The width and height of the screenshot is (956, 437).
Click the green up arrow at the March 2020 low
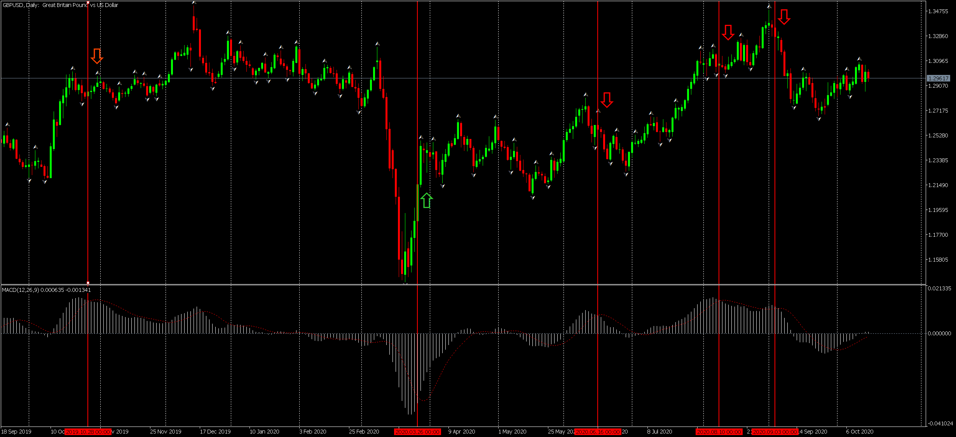[x=426, y=200]
